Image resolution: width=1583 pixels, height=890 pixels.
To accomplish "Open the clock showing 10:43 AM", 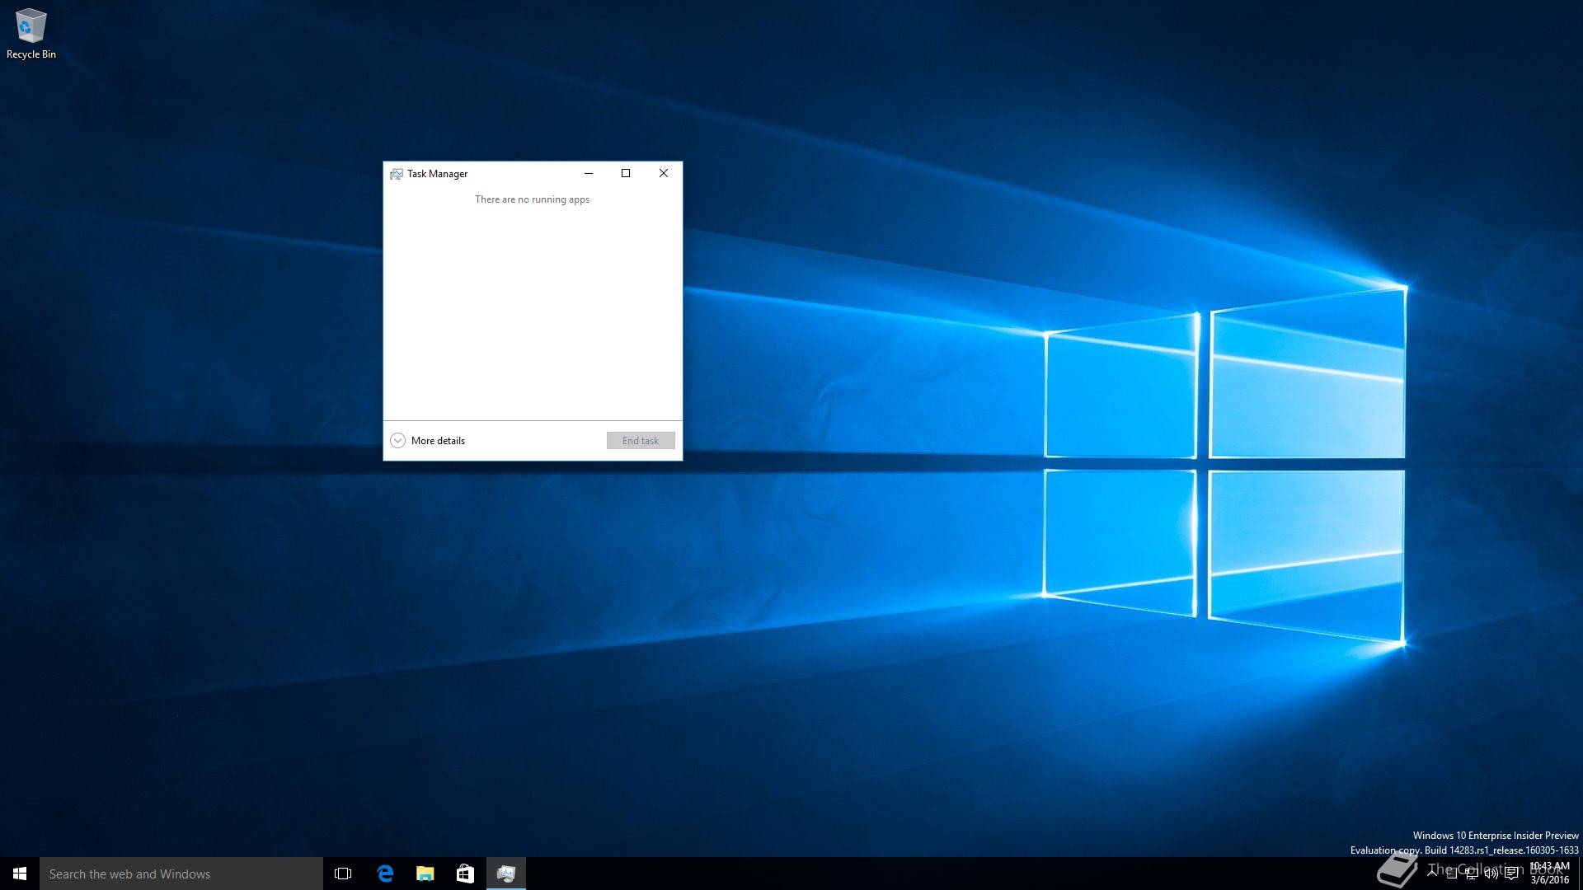I will pyautogui.click(x=1550, y=874).
